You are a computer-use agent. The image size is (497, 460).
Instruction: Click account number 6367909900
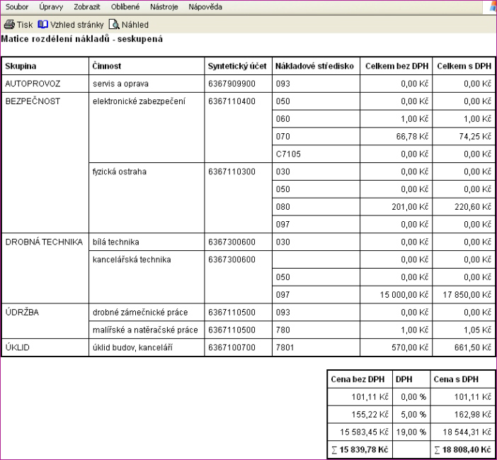[232, 84]
